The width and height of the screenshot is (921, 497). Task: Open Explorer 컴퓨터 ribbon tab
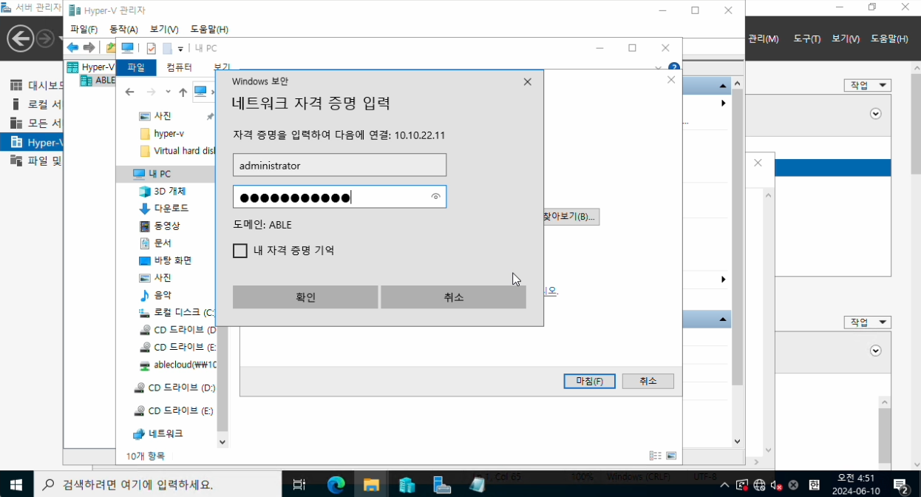click(x=179, y=67)
